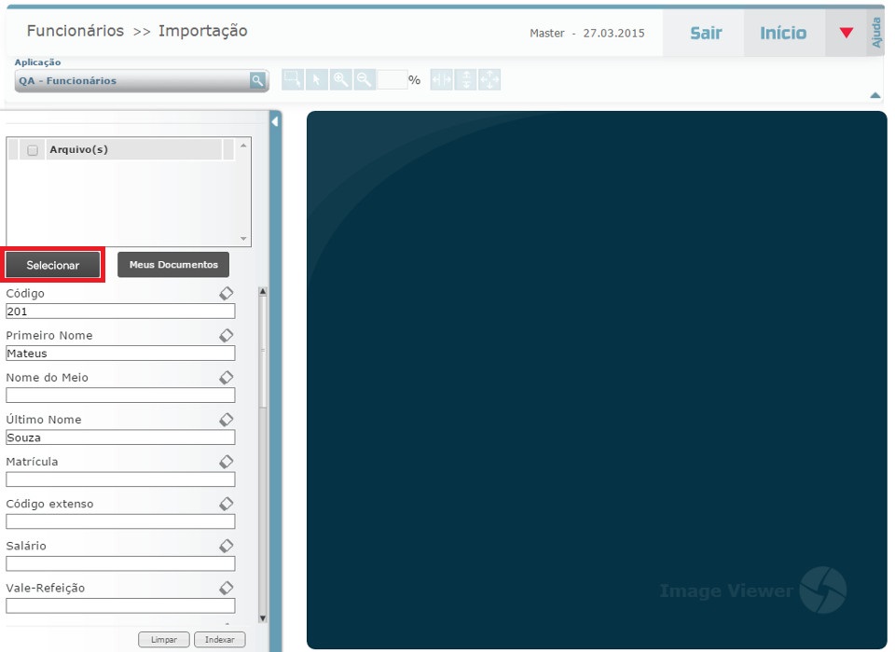This screenshot has width=895, height=652.
Task: Choose the area selection zoom tool
Action: click(292, 80)
